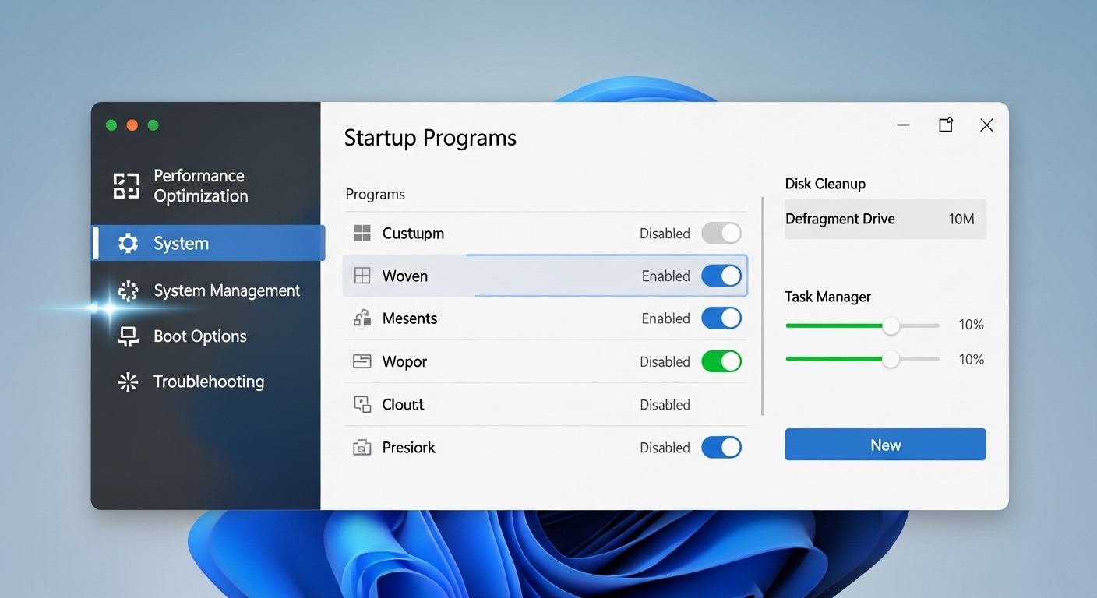Click the System Management icon
1097x598 pixels.
(128, 291)
